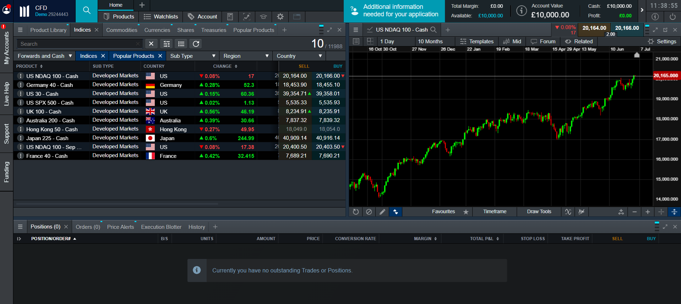
Task: Remove the Popular Products filter chip
Action: [x=160, y=56]
